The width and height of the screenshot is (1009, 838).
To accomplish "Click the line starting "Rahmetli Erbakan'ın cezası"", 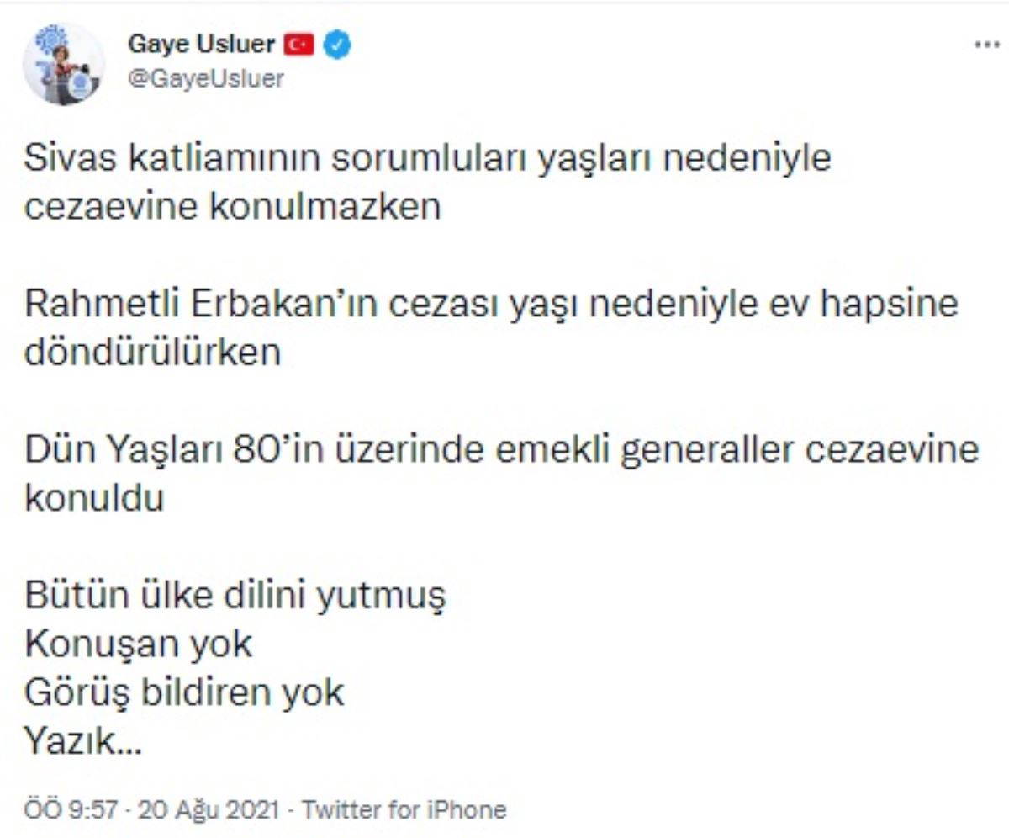I will 491,304.
